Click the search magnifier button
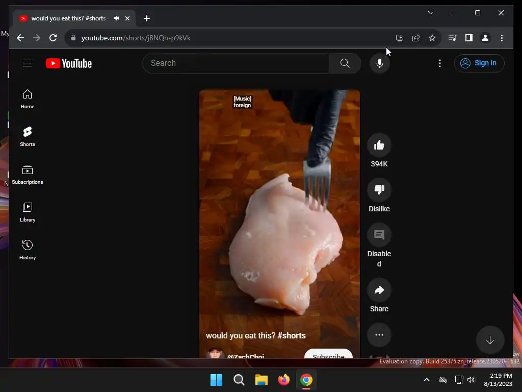 pos(345,63)
